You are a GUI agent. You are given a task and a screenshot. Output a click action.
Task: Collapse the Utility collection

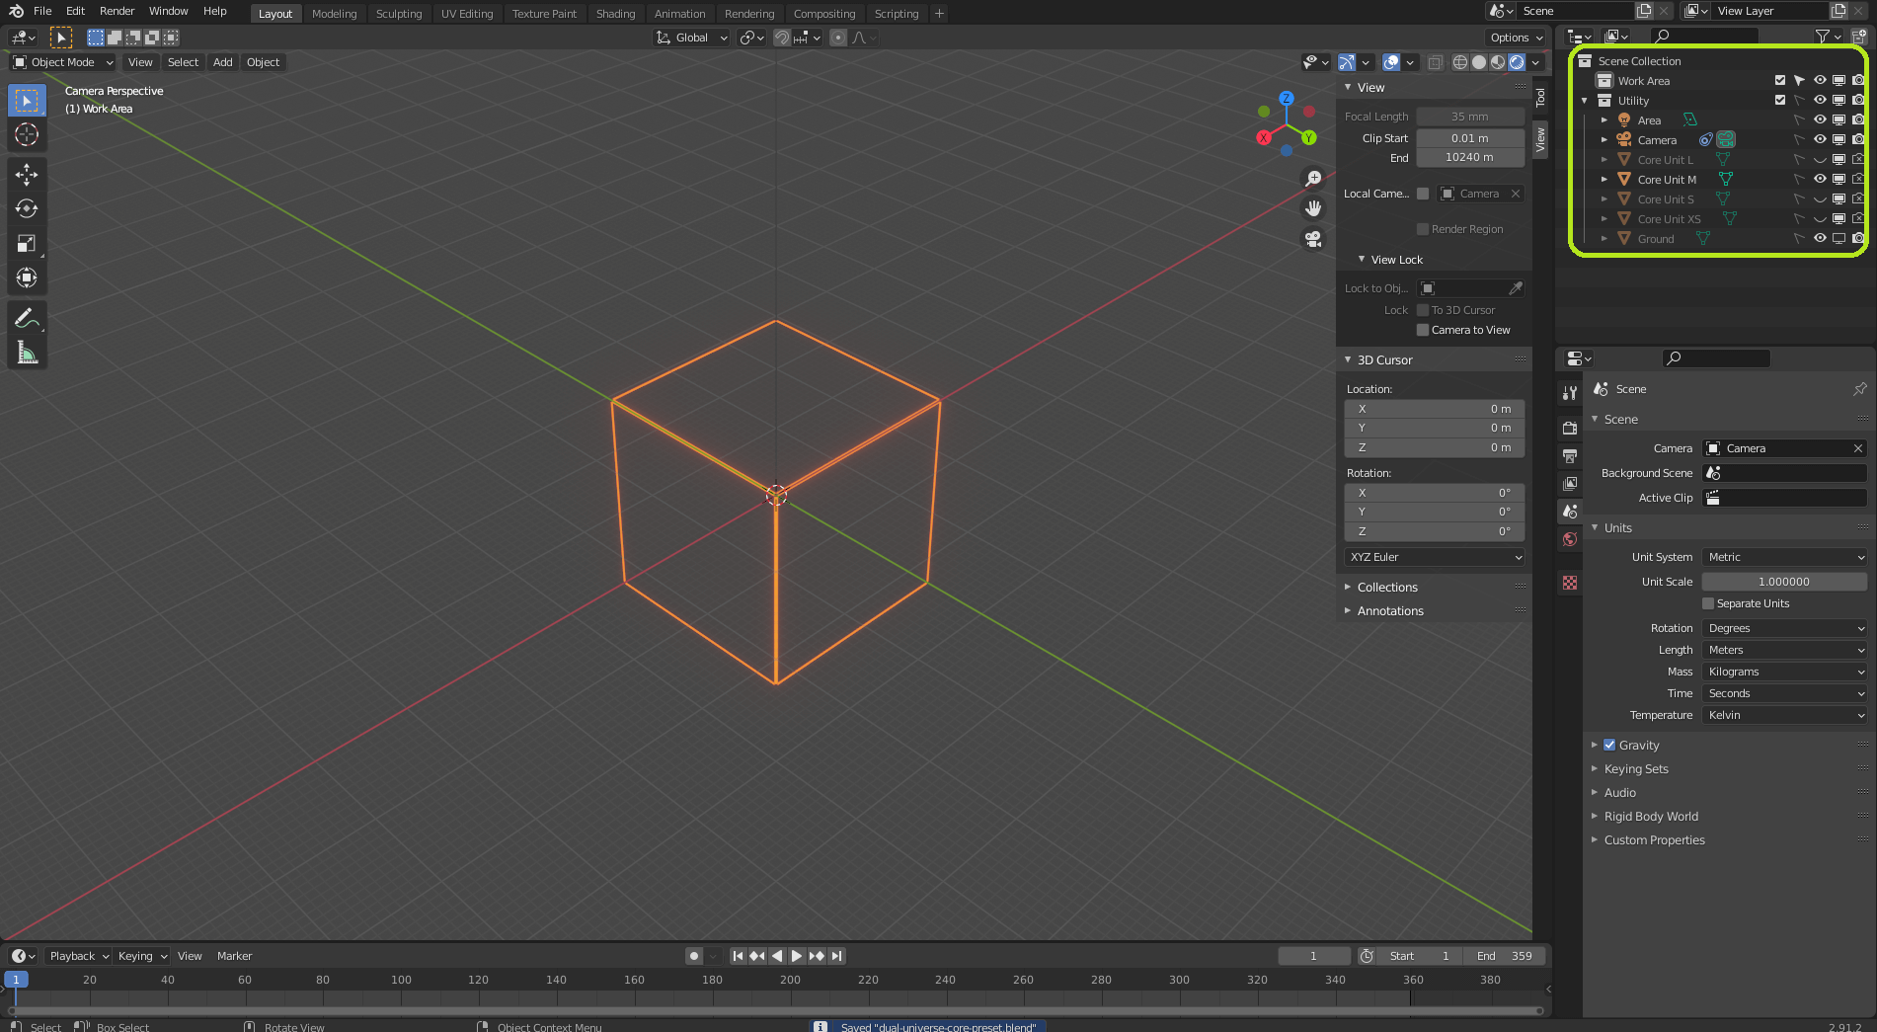point(1585,100)
